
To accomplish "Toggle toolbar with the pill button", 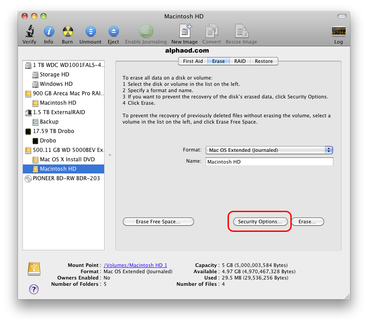I will click(x=342, y=16).
